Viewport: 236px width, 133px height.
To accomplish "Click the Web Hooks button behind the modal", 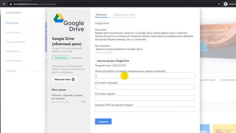I will coord(228,80).
